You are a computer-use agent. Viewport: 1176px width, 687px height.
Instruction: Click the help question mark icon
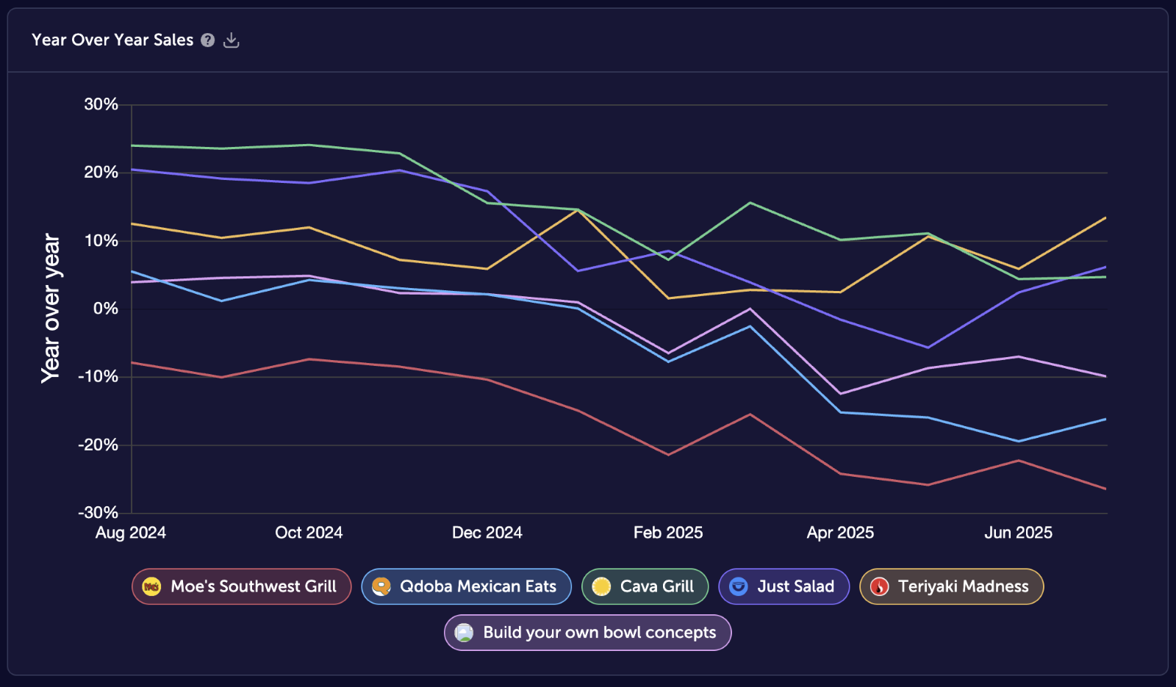(x=208, y=40)
